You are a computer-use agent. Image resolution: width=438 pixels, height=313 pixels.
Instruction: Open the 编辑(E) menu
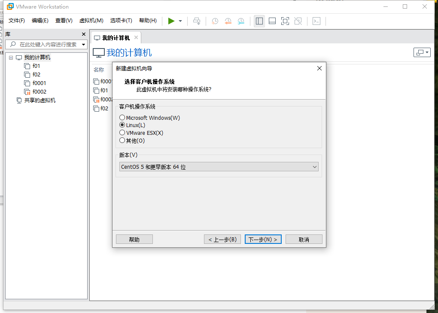40,21
